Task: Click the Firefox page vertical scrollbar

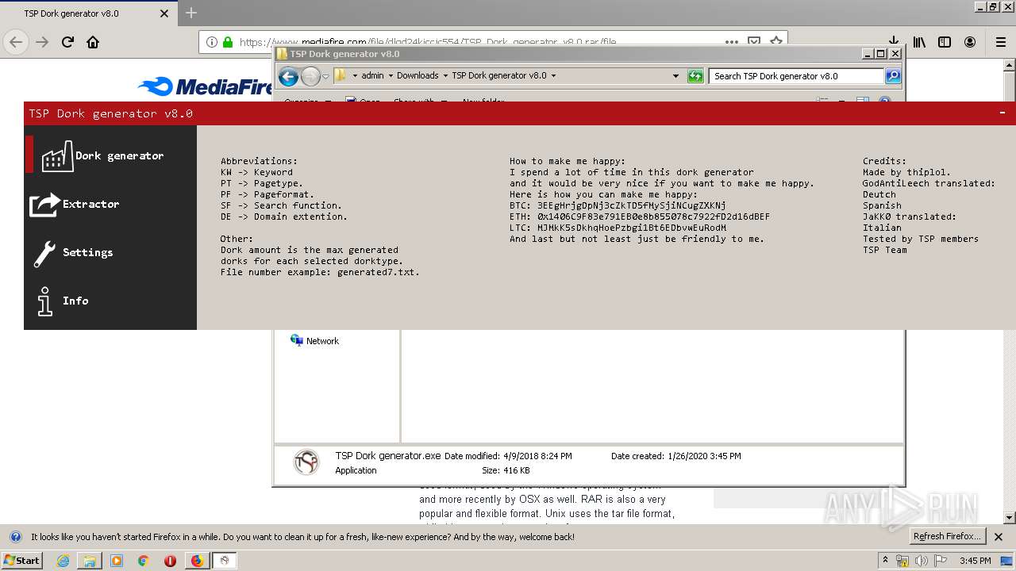Action: click(x=1010, y=290)
